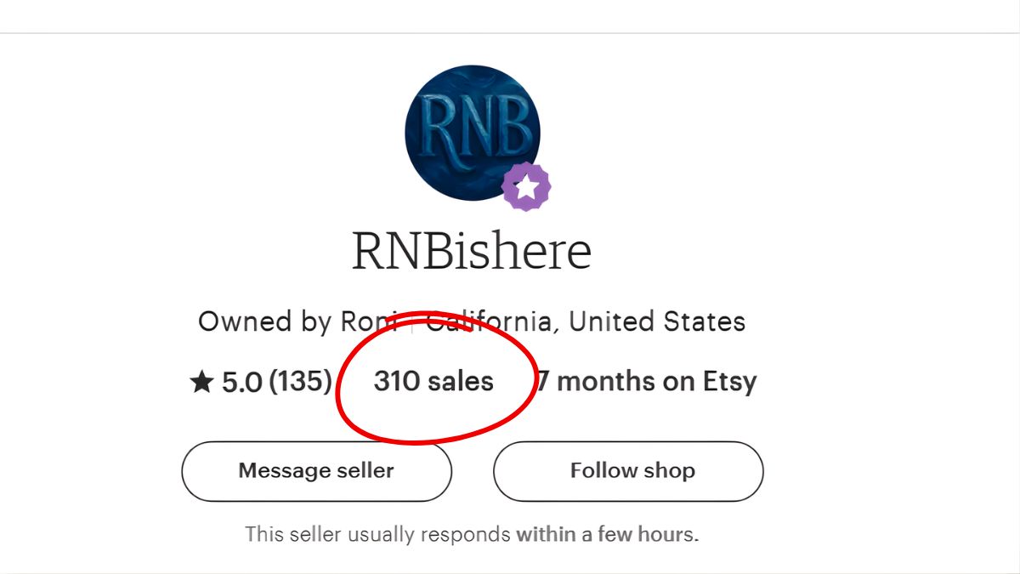
Task: Click the black rating star icon
Action: (x=201, y=383)
